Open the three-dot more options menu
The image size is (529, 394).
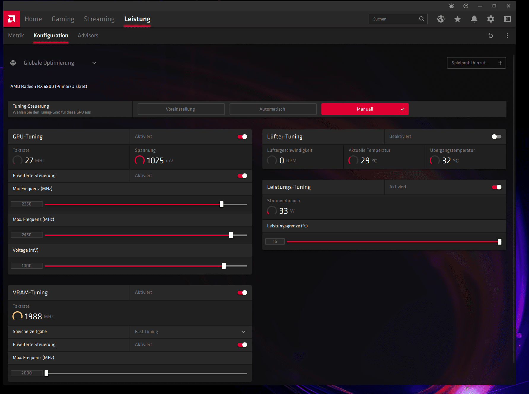coord(507,36)
